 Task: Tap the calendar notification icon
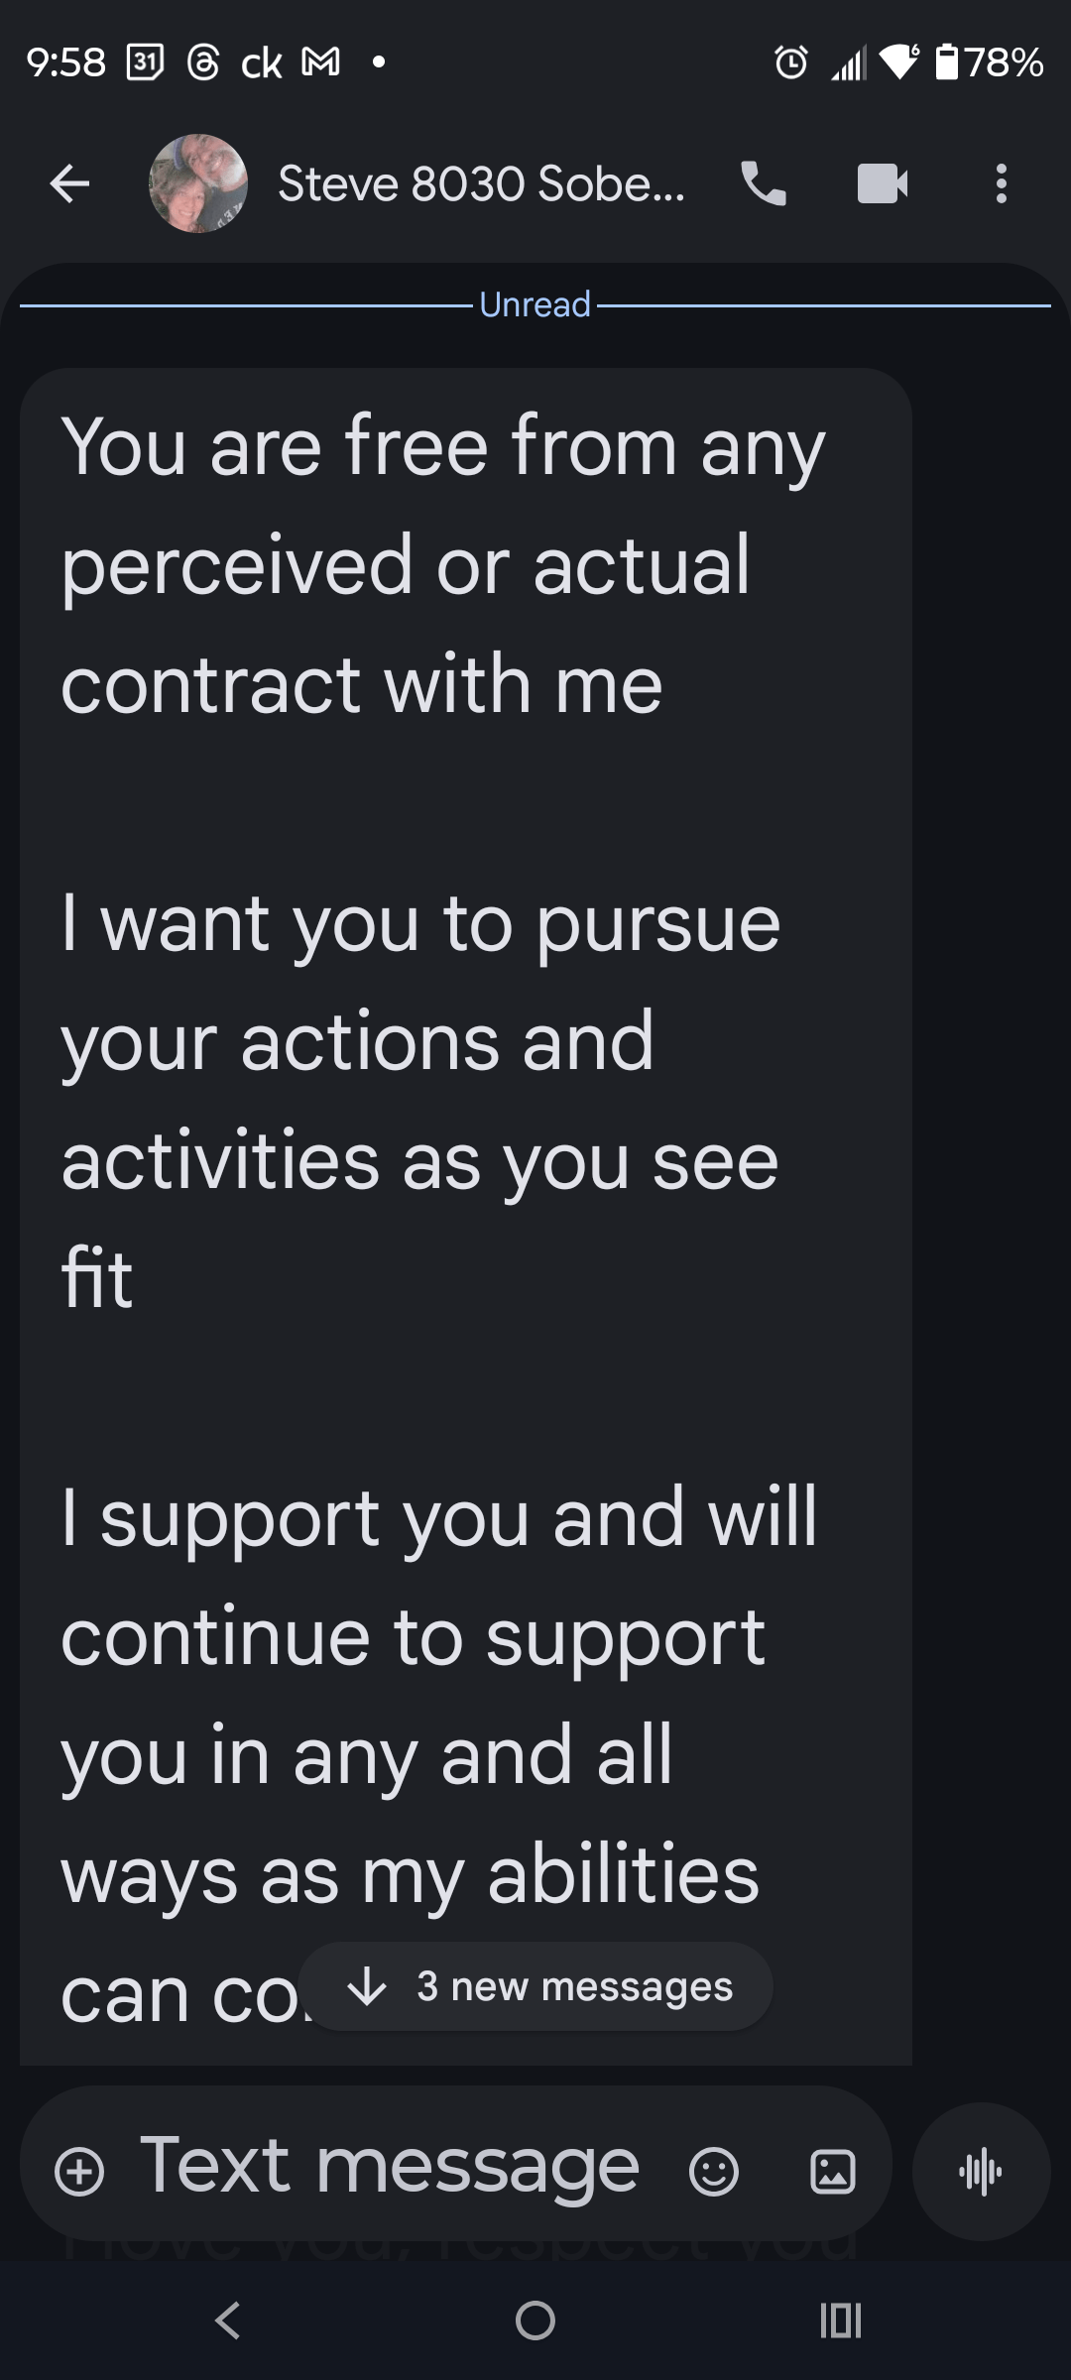(x=146, y=62)
